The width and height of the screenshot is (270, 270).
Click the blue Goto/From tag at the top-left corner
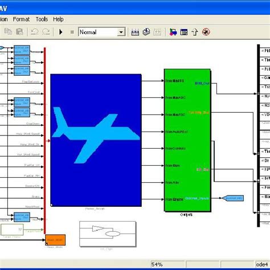click(2, 48)
